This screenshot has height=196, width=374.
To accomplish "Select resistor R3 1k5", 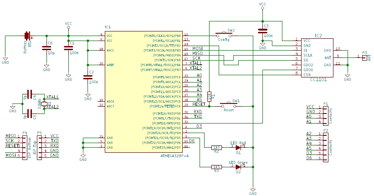I will 216,167.
